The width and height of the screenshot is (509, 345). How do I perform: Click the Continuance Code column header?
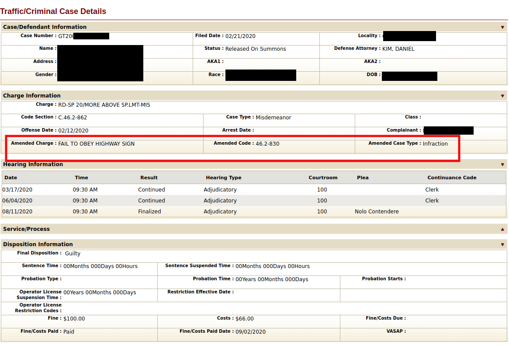point(452,178)
